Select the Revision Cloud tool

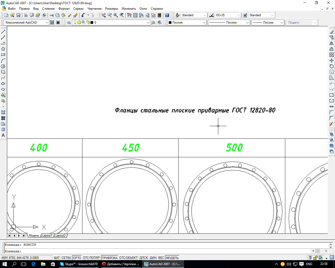[x=3, y=72]
